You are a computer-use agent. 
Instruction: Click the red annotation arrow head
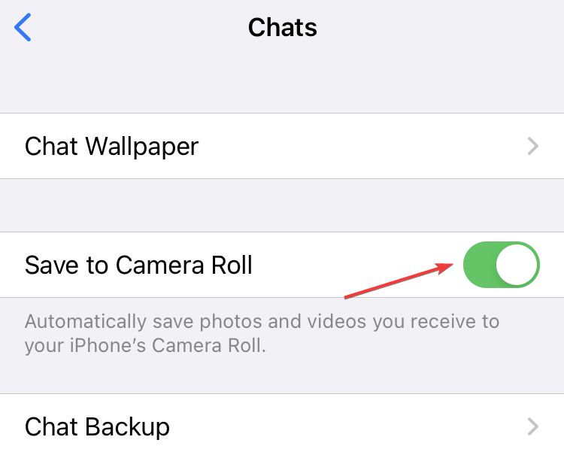point(445,268)
